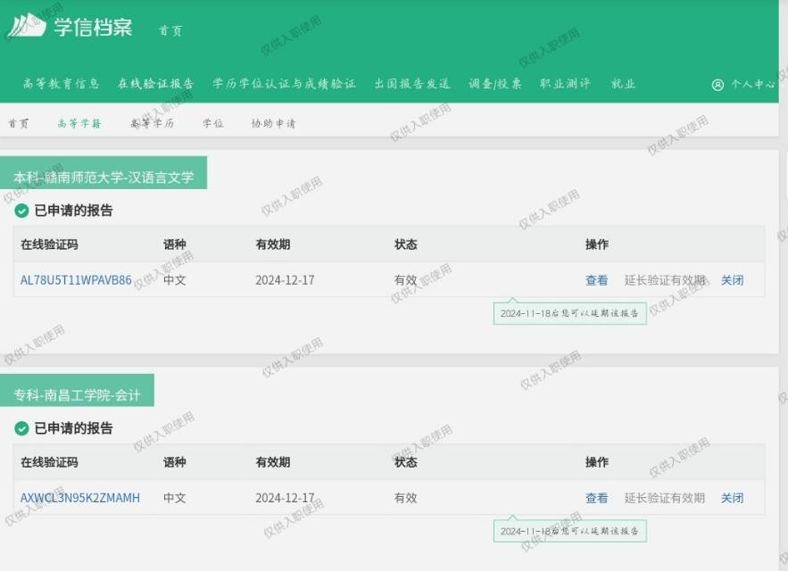Image resolution: width=788 pixels, height=571 pixels.
Task: Open 职业测评 menu
Action: pos(566,84)
